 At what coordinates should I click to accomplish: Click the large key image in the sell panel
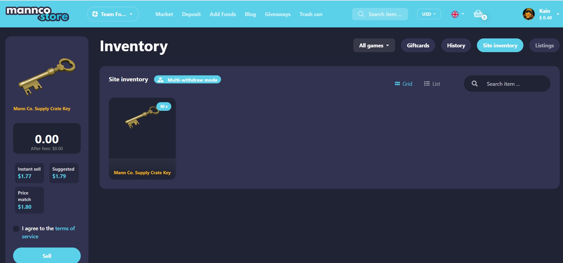47,77
